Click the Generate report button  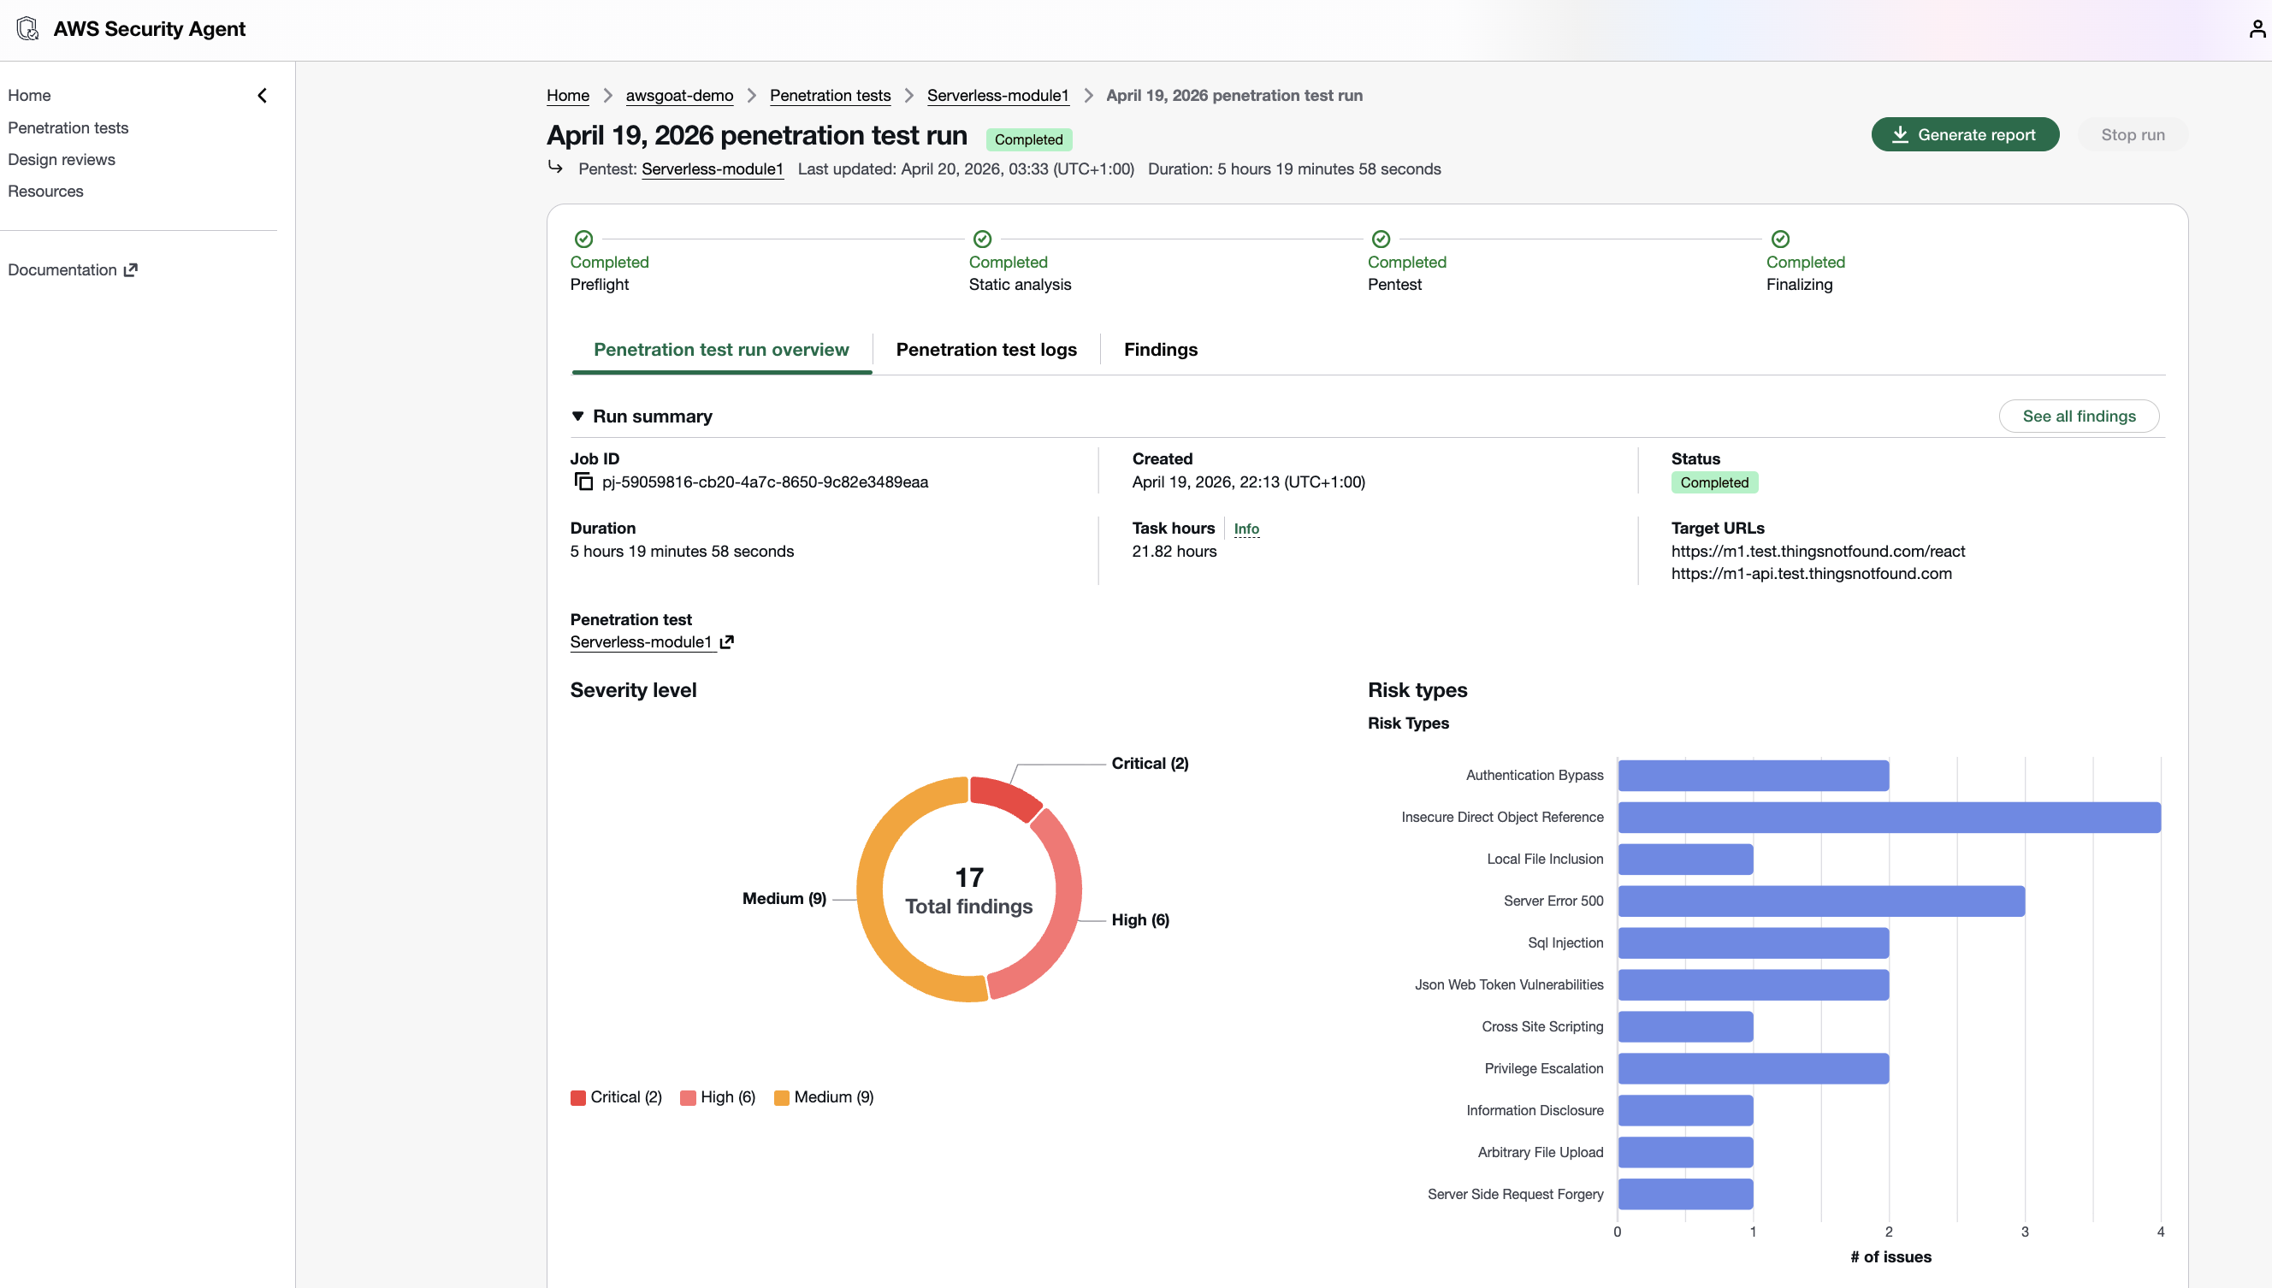point(1965,134)
